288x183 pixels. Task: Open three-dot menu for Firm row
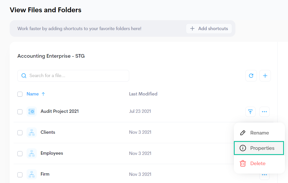264,175
